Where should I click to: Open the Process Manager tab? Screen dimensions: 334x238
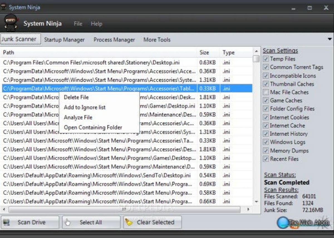[x=114, y=40]
